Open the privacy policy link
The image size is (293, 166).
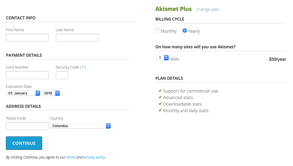[94, 157]
